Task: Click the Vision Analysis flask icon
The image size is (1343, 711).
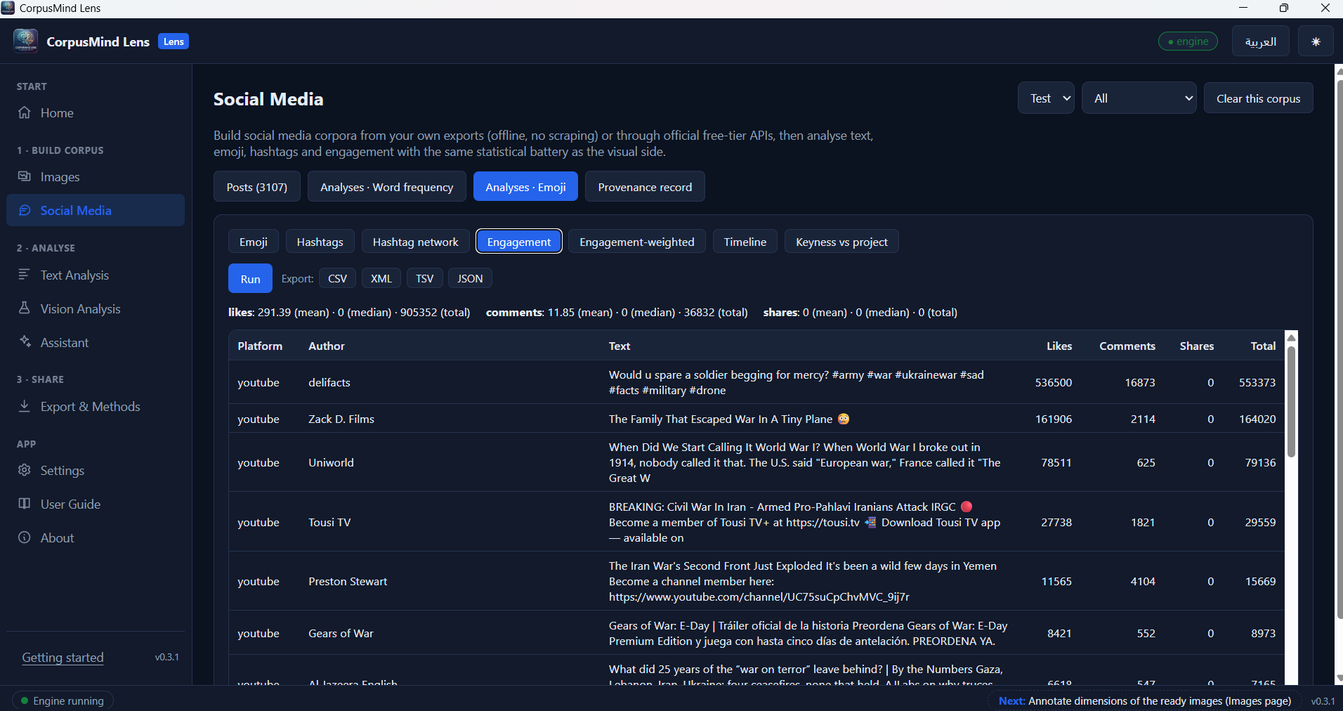Action: pos(25,308)
